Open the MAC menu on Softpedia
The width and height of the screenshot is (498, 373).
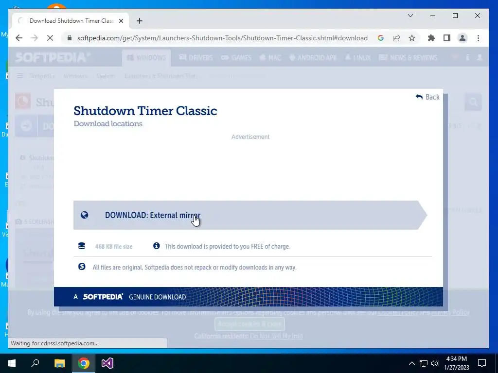[270, 58]
